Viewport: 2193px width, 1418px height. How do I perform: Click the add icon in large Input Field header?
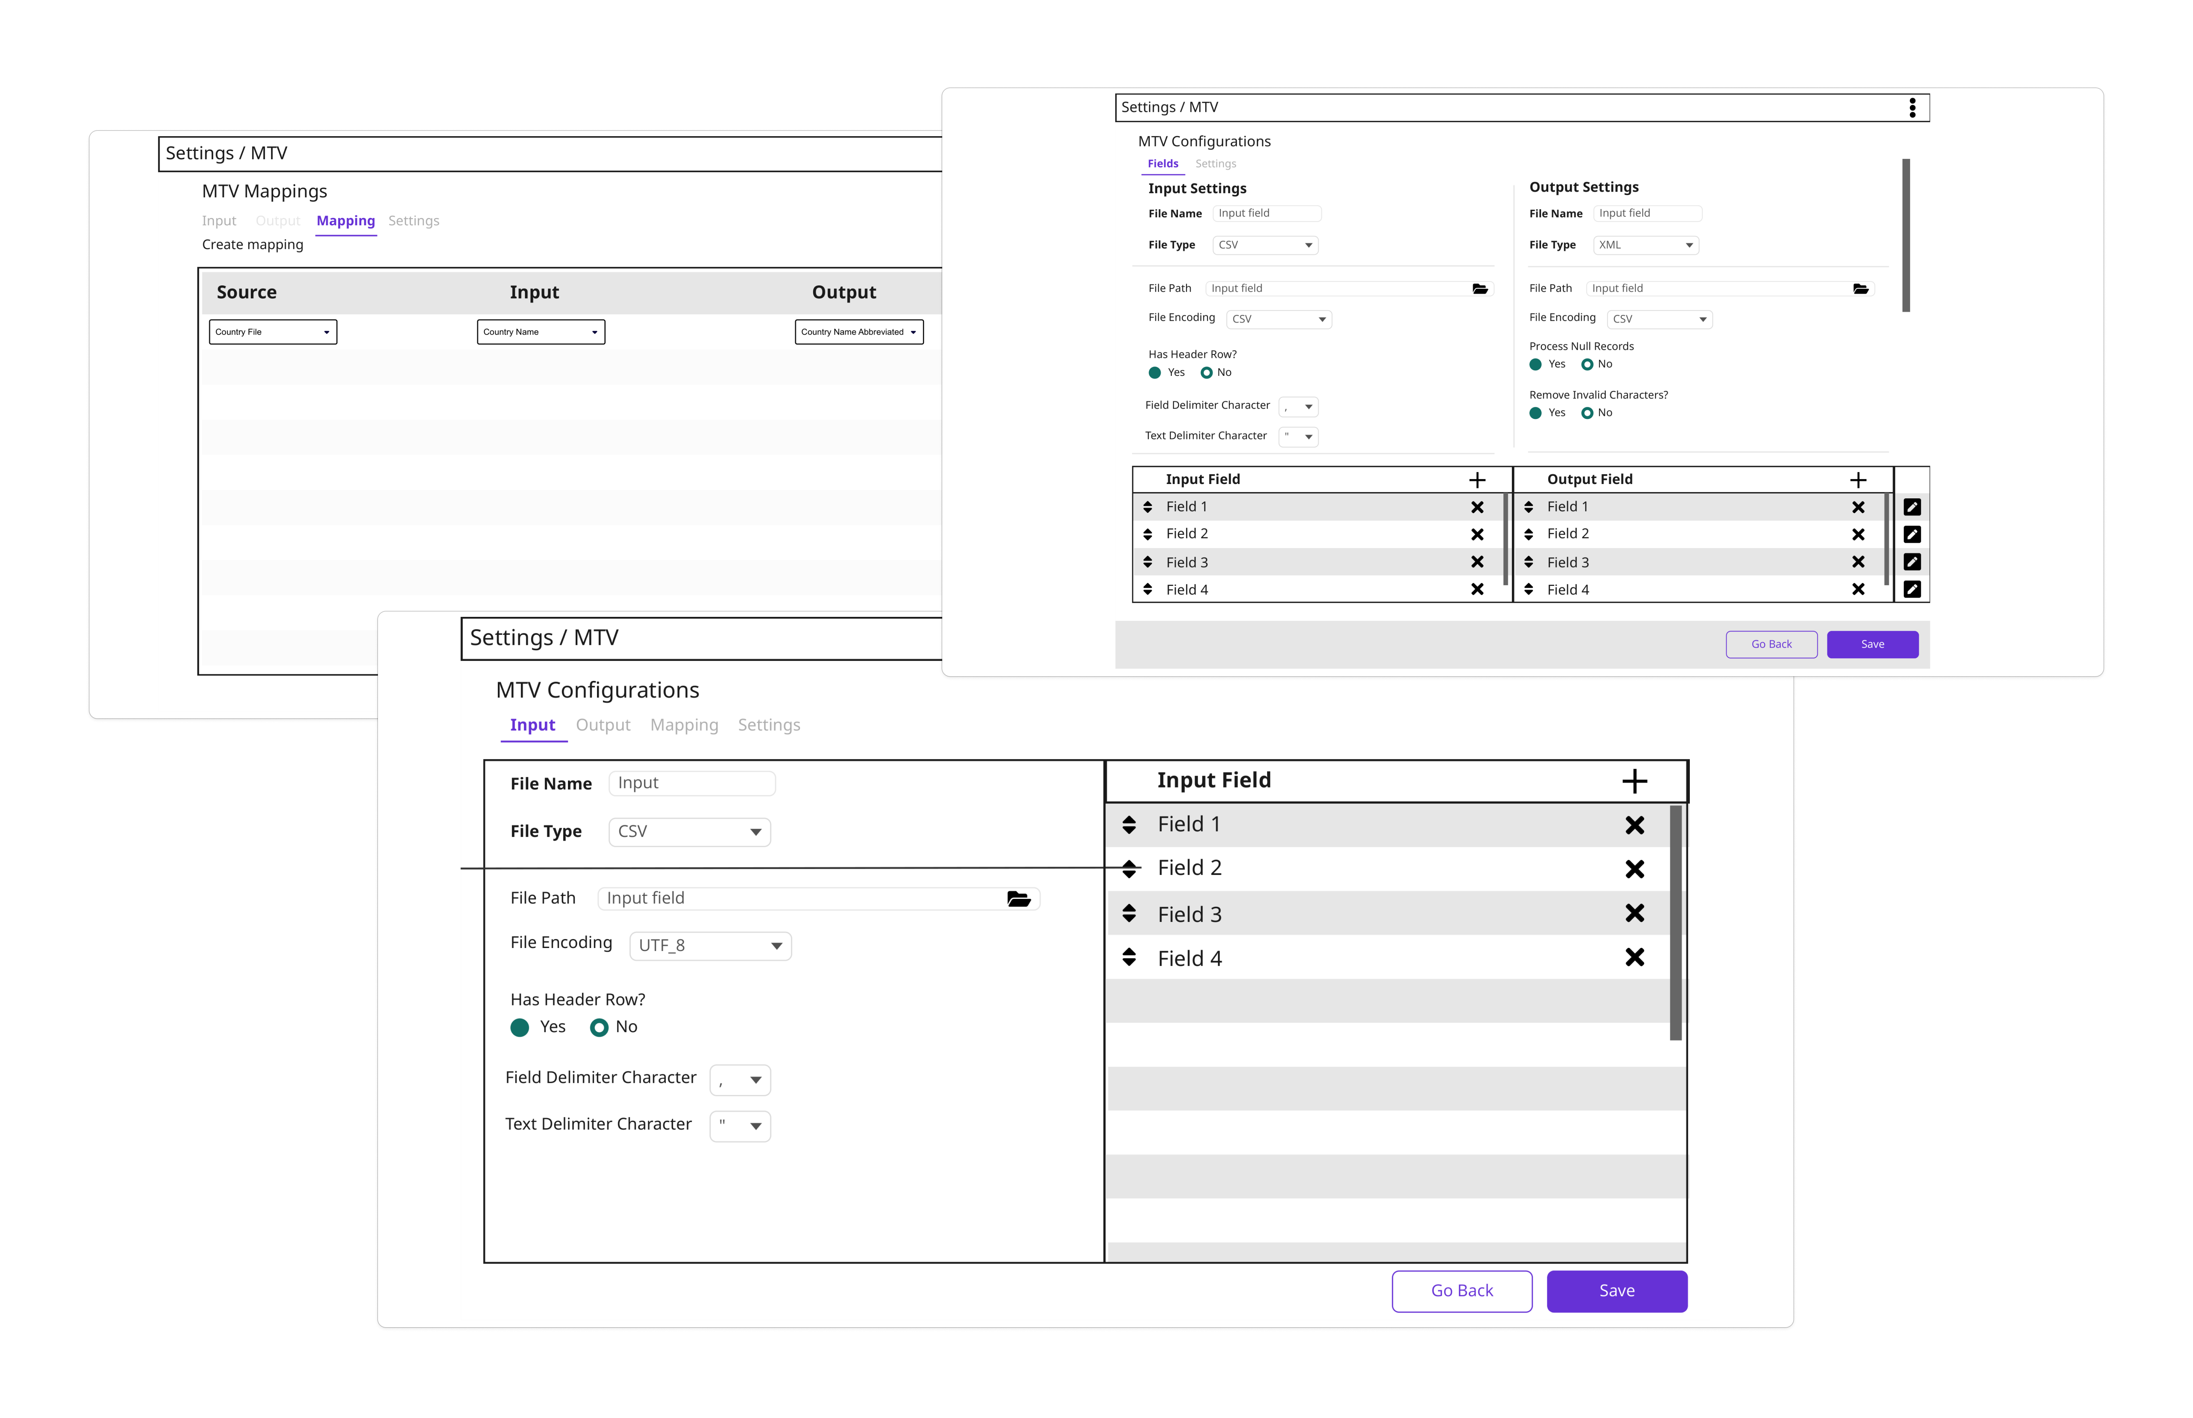pyautogui.click(x=1634, y=782)
